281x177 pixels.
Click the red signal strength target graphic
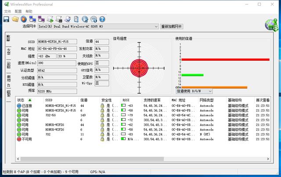click(x=139, y=68)
